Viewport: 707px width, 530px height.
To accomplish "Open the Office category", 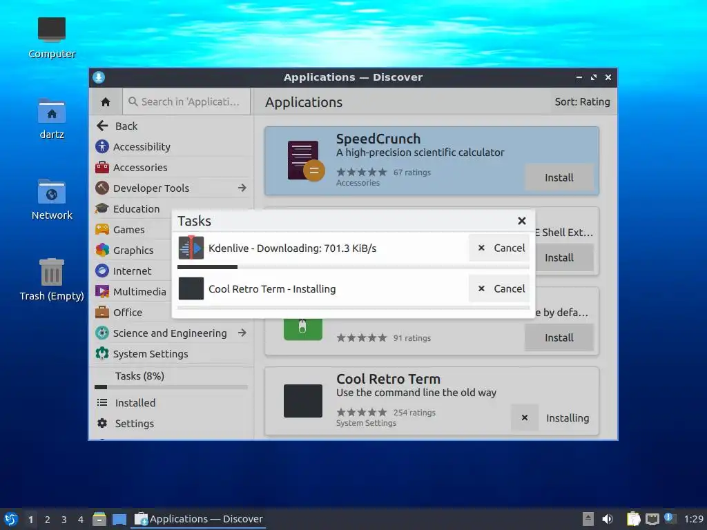I will 132,313.
